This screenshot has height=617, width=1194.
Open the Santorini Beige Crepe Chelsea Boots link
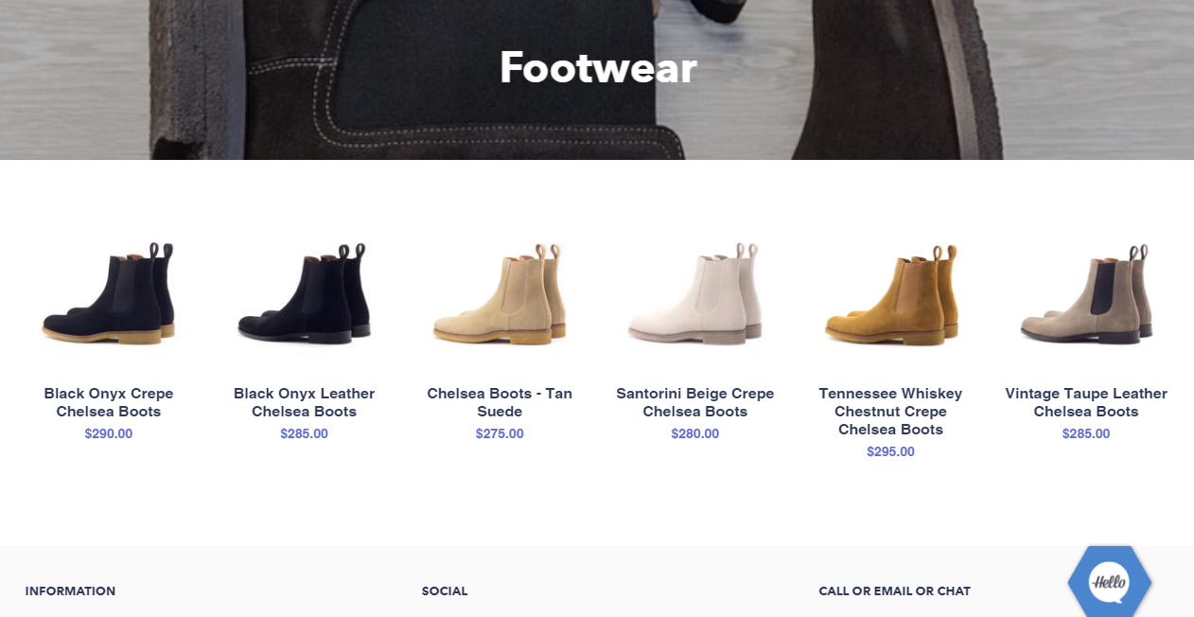coord(695,402)
